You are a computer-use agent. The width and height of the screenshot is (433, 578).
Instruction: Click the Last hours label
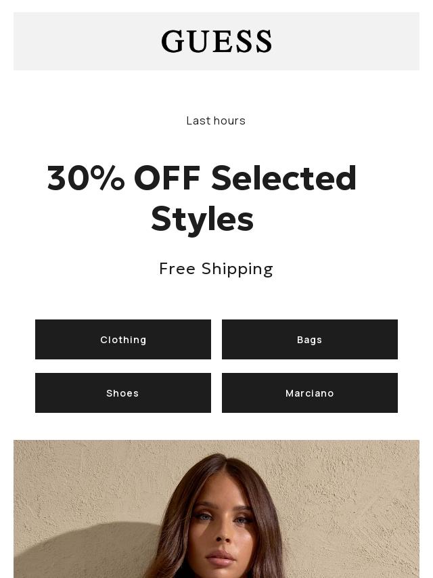coord(216,120)
